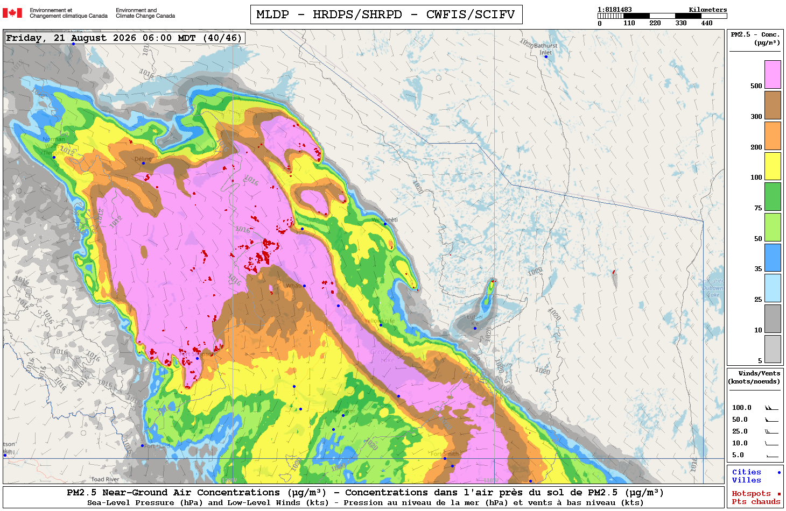The image size is (786, 511).
Task: Select the light gray legend swatch above 5
Action: click(x=773, y=349)
